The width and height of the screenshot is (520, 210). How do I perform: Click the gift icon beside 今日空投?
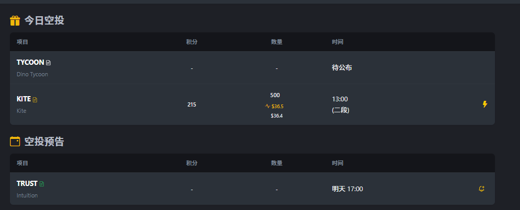point(15,21)
